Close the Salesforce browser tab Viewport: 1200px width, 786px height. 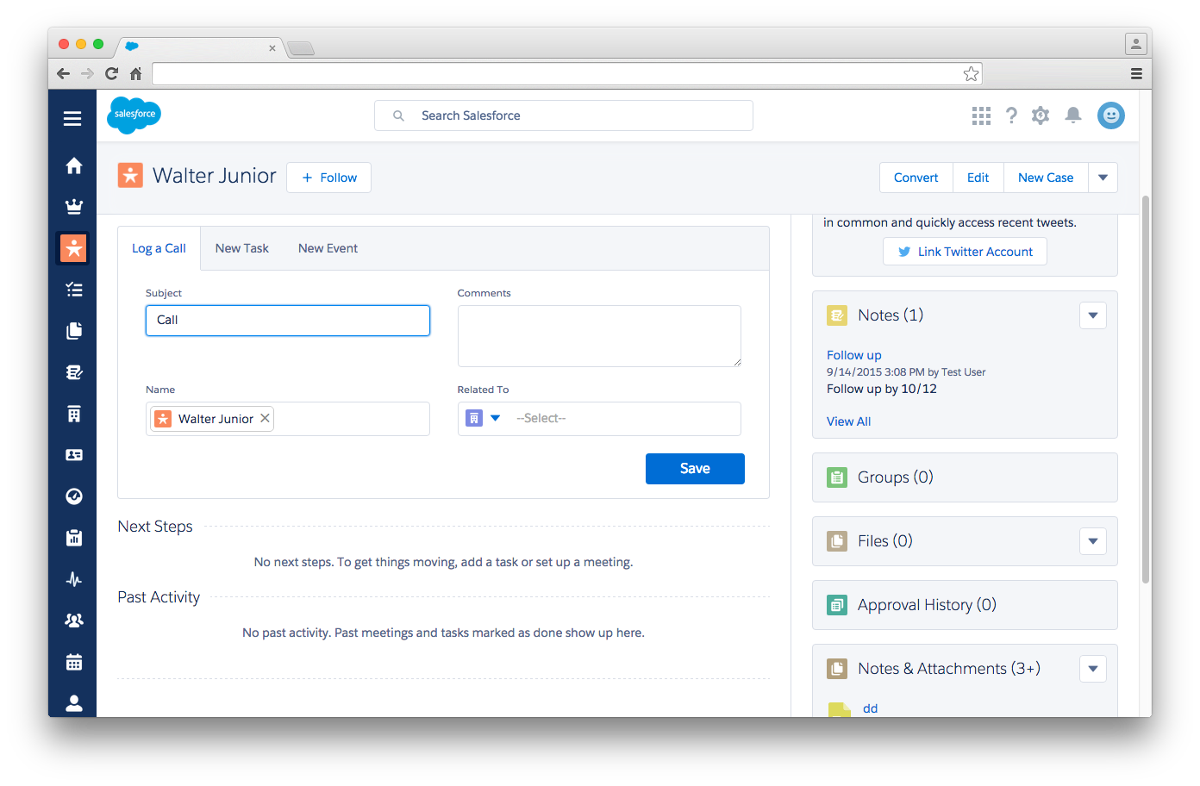[272, 48]
